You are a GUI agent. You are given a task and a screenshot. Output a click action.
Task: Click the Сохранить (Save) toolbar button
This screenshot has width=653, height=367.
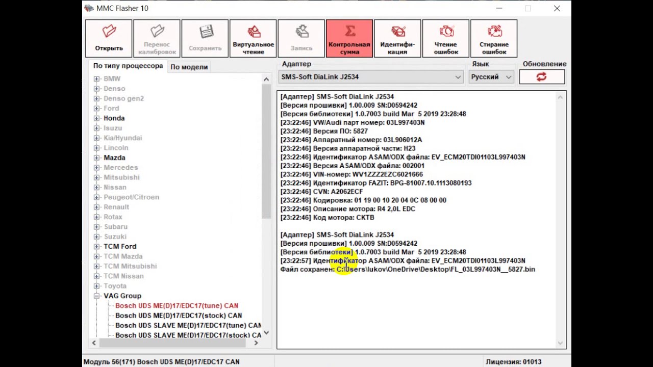[205, 39]
